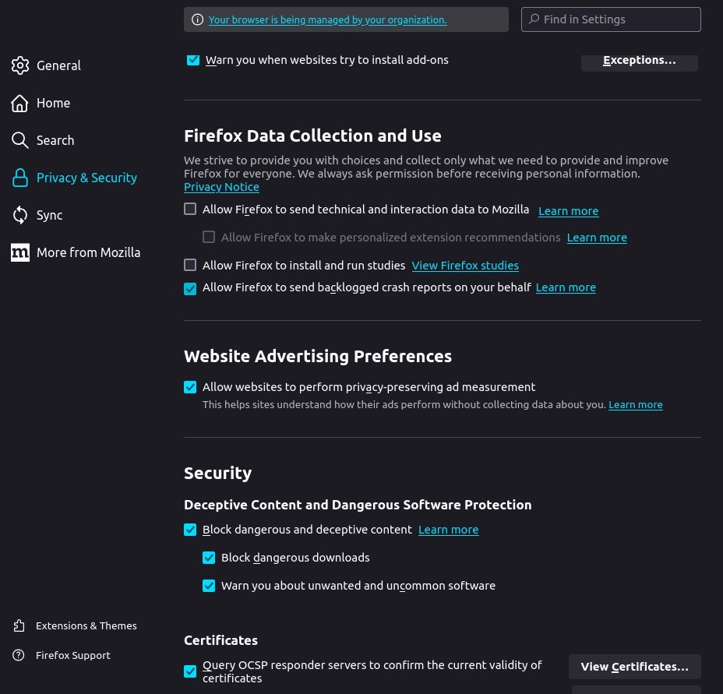
Task: Uncheck backlogged crash reports checkbox
Action: pos(190,288)
